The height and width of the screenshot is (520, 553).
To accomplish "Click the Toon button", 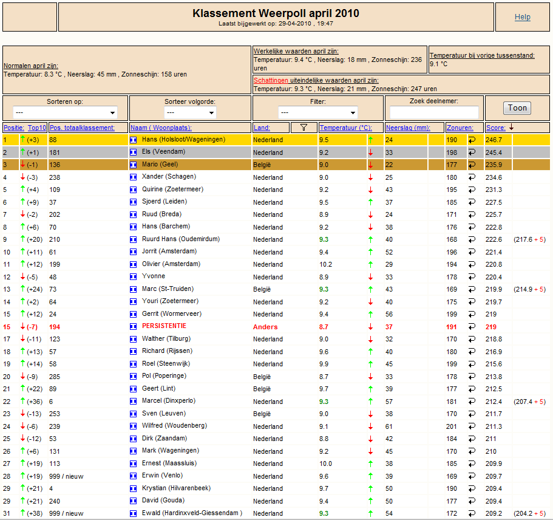I will 517,108.
